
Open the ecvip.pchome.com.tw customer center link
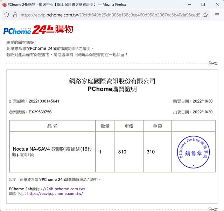click(x=55, y=194)
